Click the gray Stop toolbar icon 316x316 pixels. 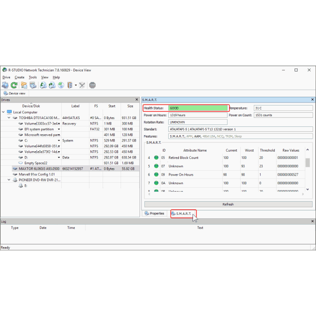[92, 85]
